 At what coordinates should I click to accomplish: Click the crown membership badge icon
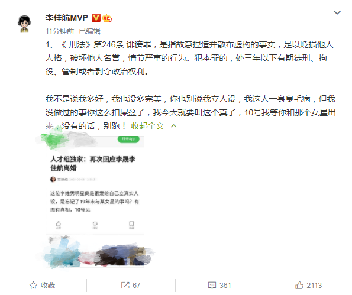point(107,18)
